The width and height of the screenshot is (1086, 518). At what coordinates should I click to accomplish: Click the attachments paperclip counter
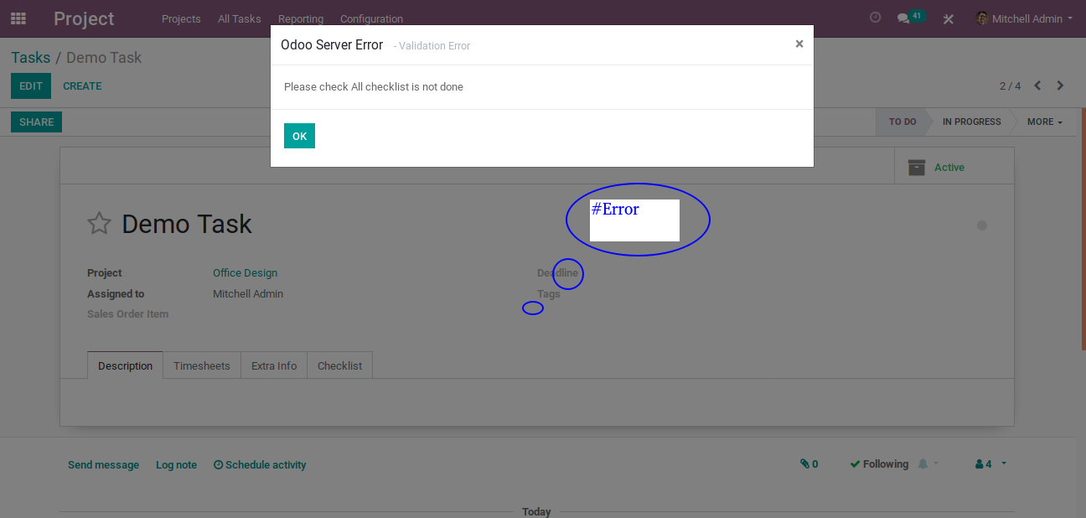click(x=809, y=464)
